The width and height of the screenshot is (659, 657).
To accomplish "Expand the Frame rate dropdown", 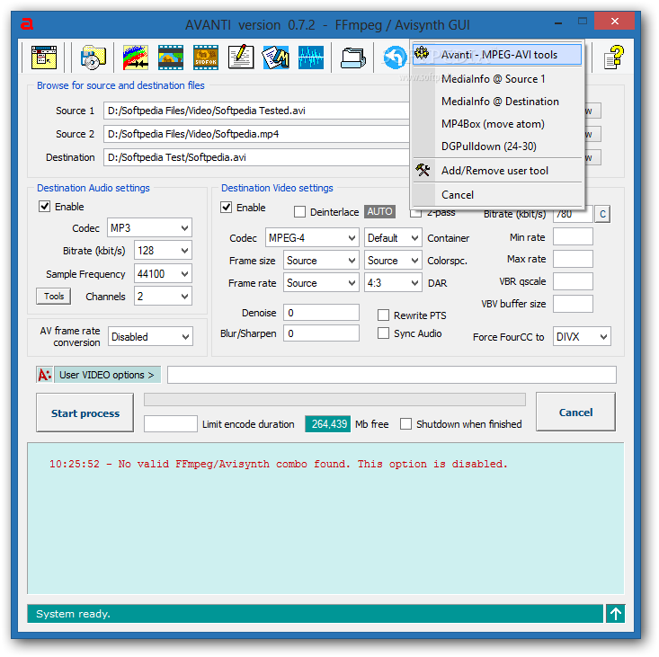I will [321, 283].
